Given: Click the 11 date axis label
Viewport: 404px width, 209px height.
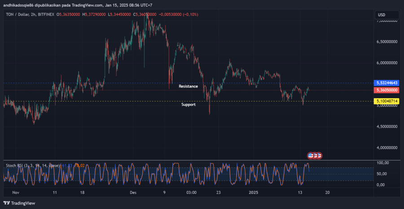Looking at the screenshot, I should (55, 192).
